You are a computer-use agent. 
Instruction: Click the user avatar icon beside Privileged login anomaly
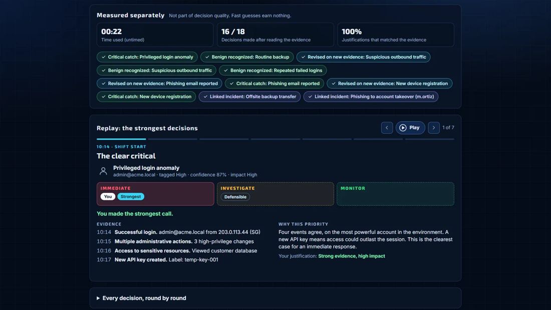coord(103,171)
